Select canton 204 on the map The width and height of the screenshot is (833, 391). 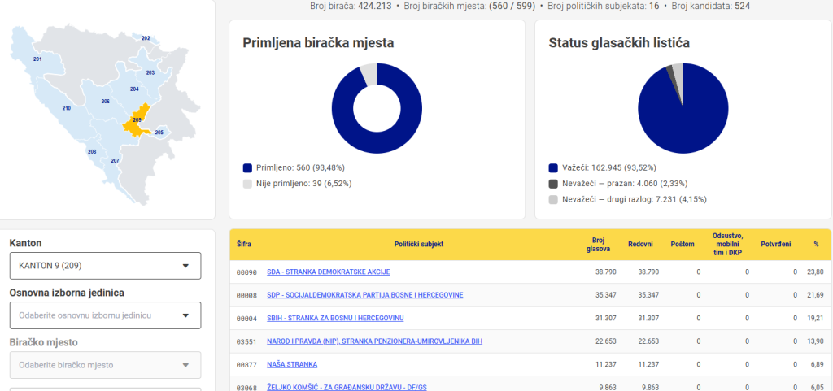(134, 89)
